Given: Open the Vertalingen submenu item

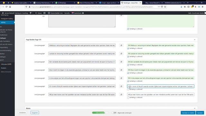Looking at the screenshot, I should (3, 38).
